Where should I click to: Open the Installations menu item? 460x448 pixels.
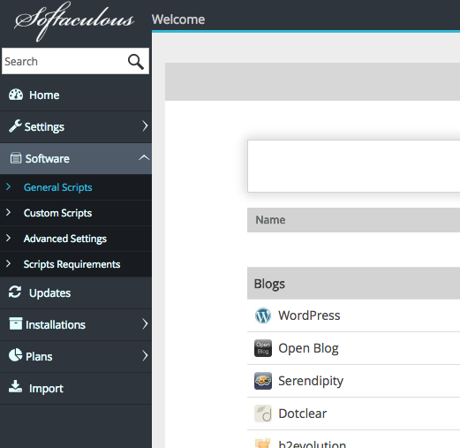click(x=76, y=324)
